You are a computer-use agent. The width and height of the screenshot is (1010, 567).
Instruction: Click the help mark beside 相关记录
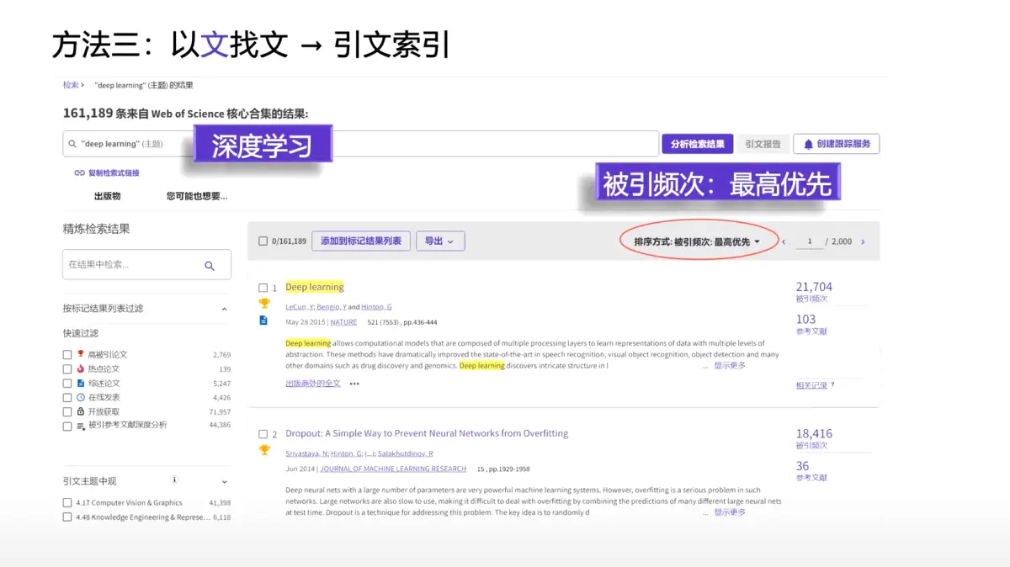(833, 385)
